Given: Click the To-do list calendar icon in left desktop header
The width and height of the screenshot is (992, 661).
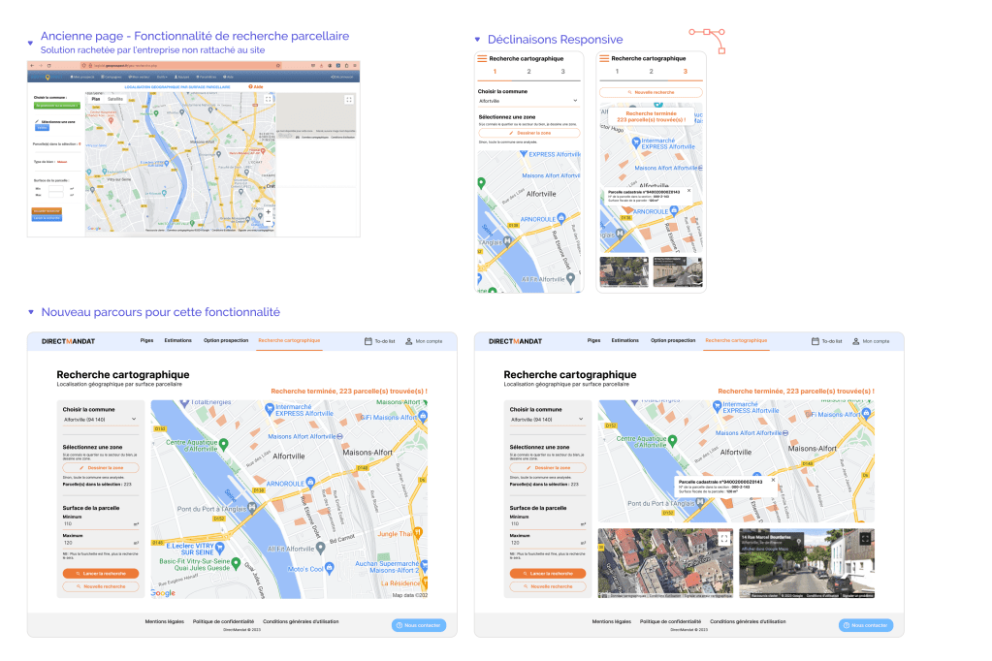Looking at the screenshot, I should coord(368,341).
